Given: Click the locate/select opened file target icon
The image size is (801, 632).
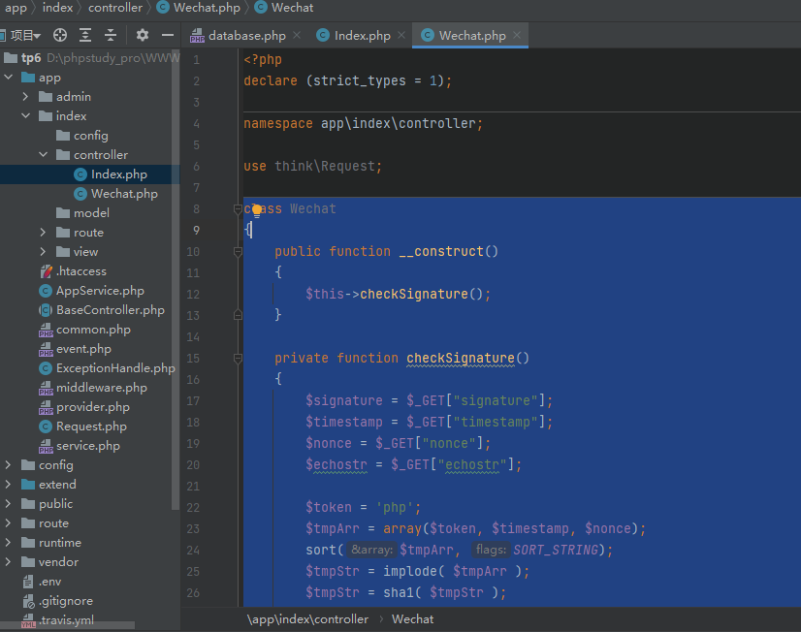Looking at the screenshot, I should (60, 35).
